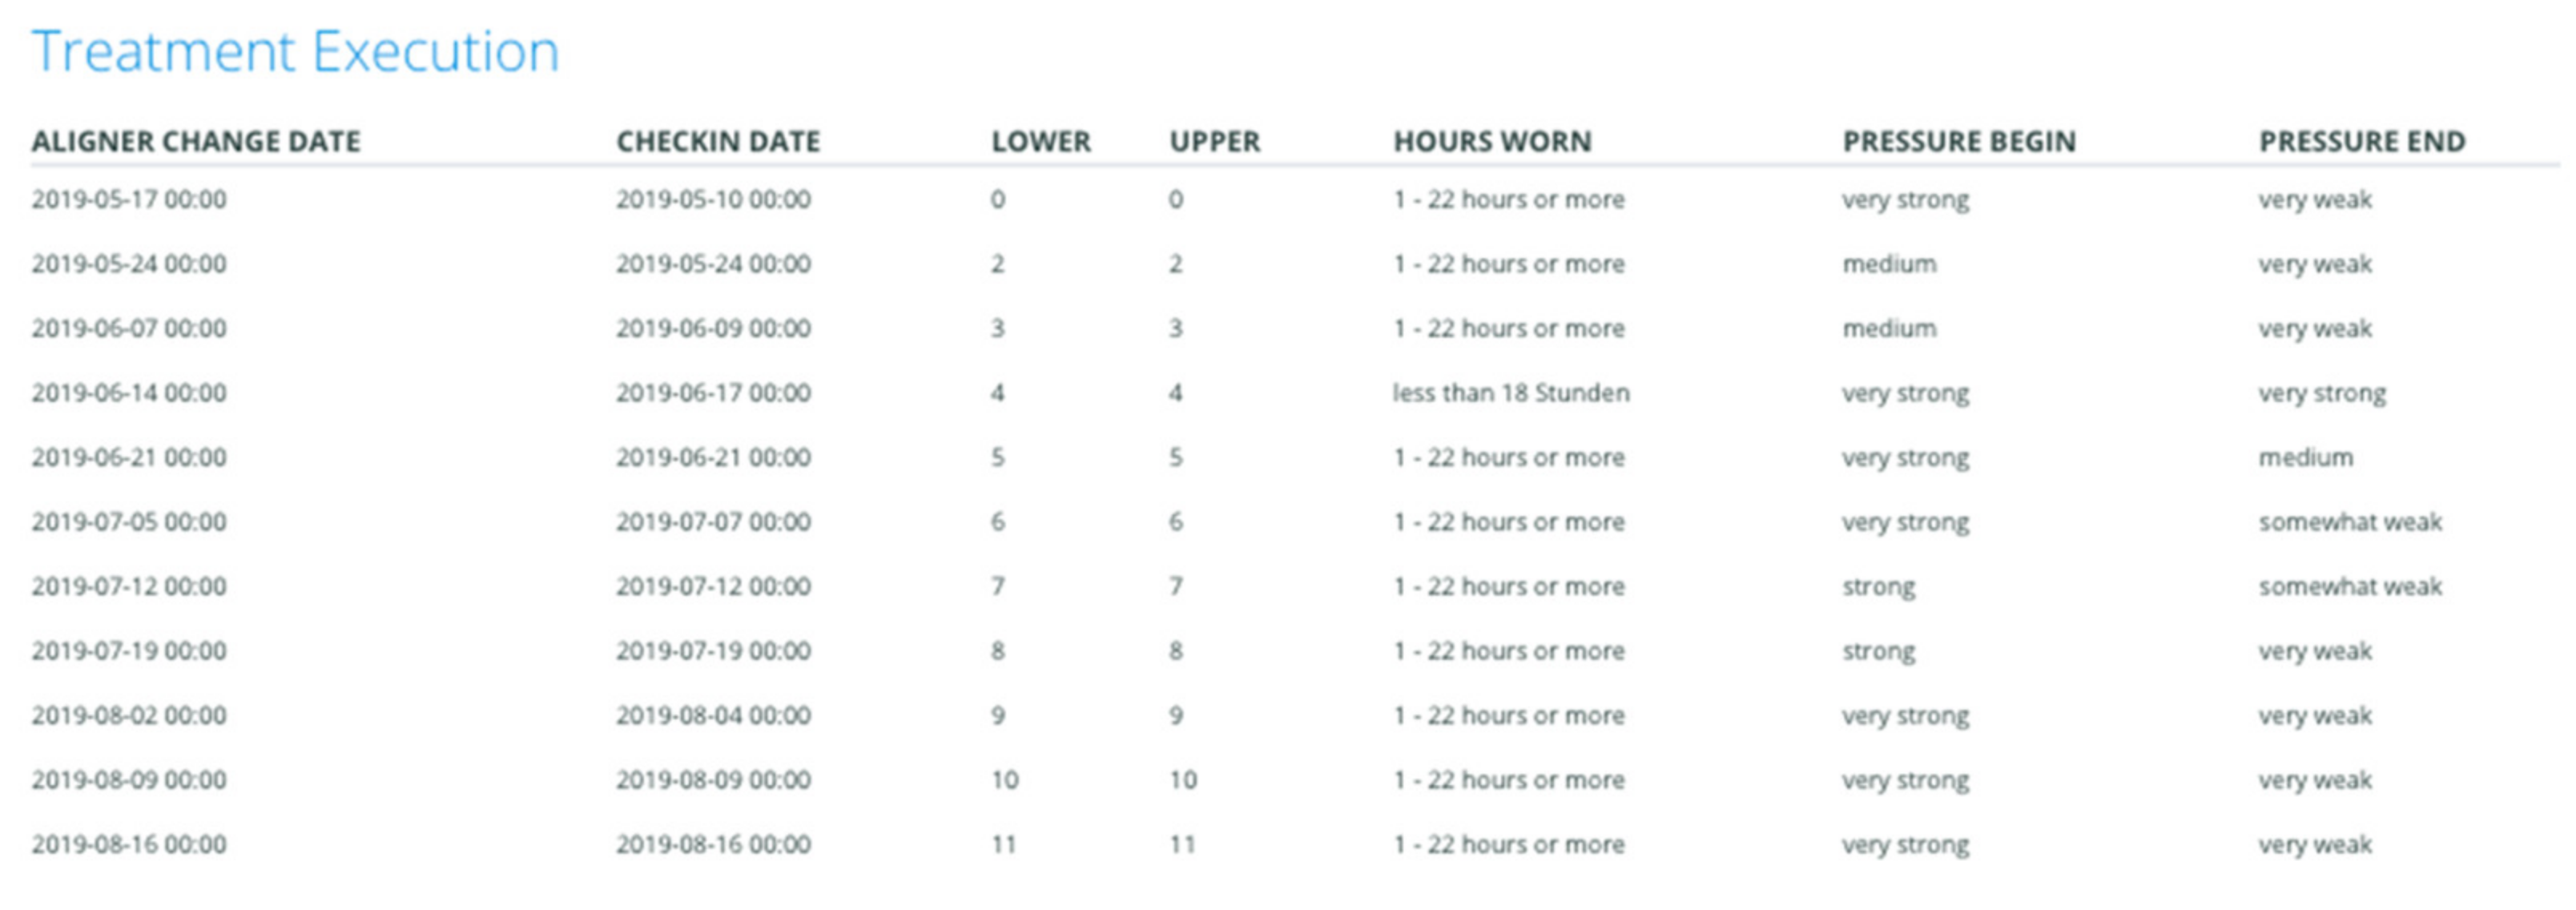Select checkin date 2019-05-10 cell
The height and width of the screenshot is (910, 2576).
[x=713, y=200]
